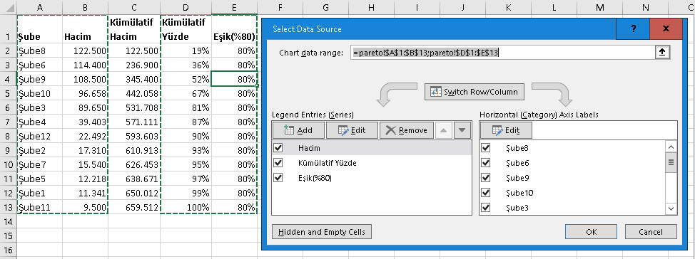Click the category list scroll-up arrow
The image size is (695, 259).
tap(671, 147)
